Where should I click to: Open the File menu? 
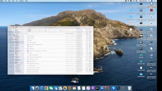coord(6,1)
